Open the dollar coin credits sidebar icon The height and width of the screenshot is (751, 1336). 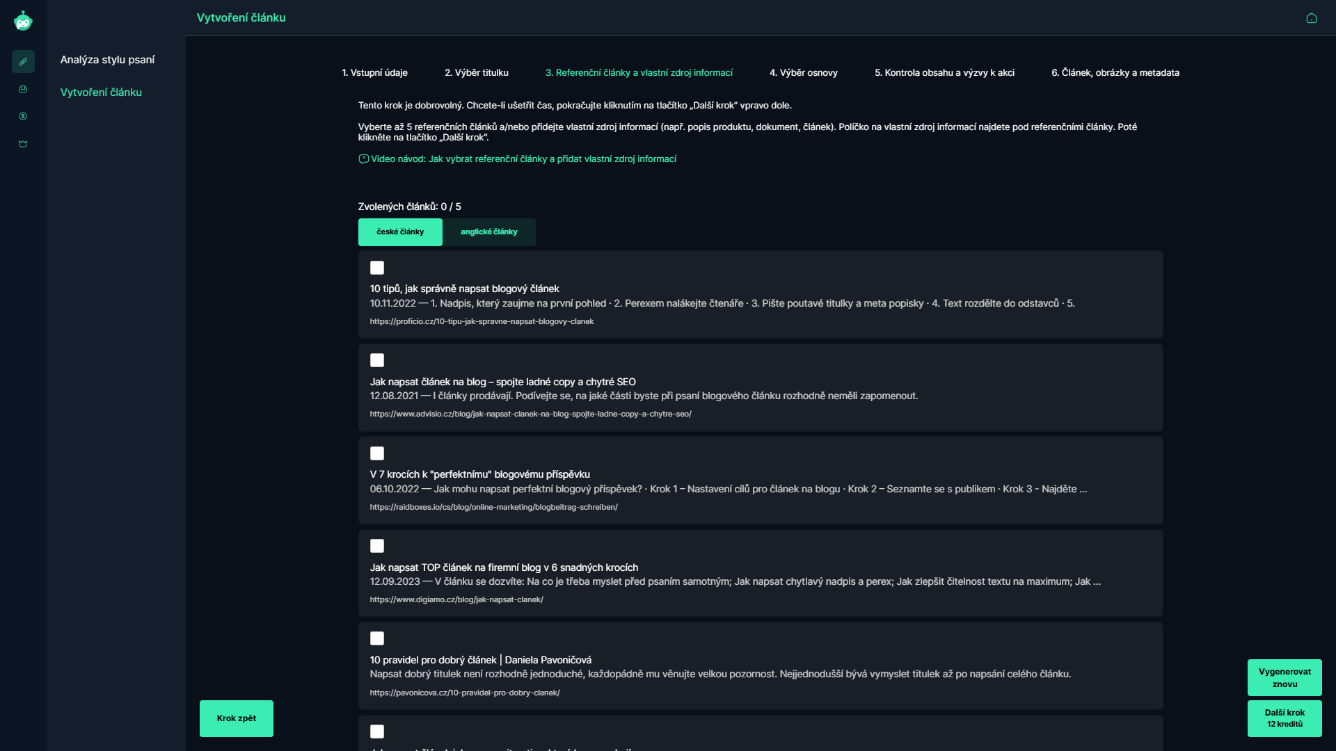23,116
